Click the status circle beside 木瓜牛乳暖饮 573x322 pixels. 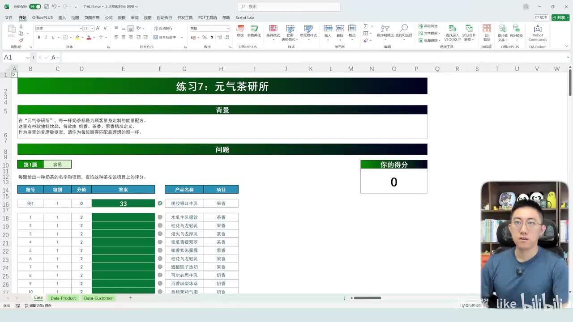click(x=160, y=217)
